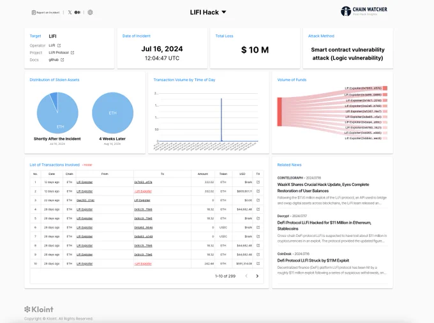This screenshot has width=434, height=323.
Task: Open red 'LiFi Exploiter' To link in row 2
Action: tap(143, 192)
